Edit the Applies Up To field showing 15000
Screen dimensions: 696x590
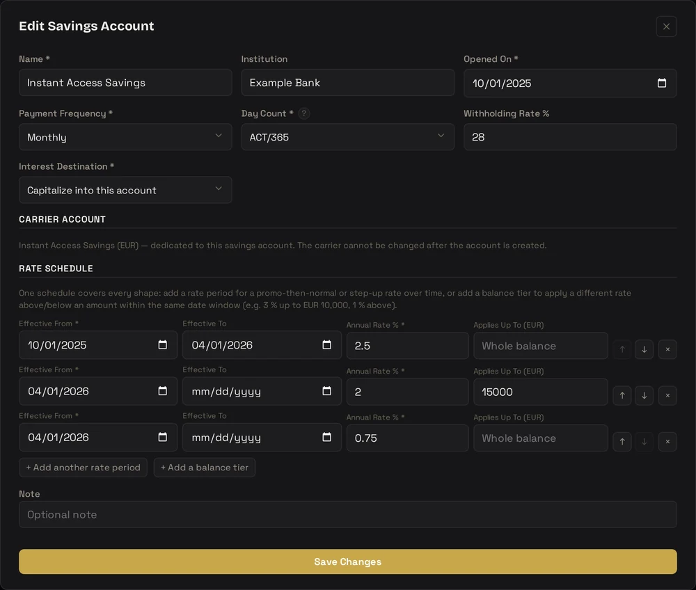point(540,392)
